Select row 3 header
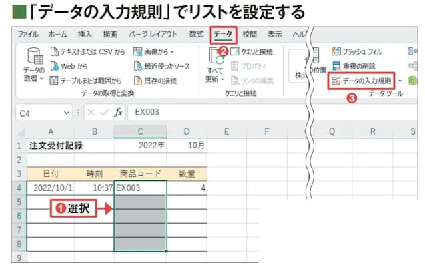The height and width of the screenshot is (271, 425). [19, 174]
